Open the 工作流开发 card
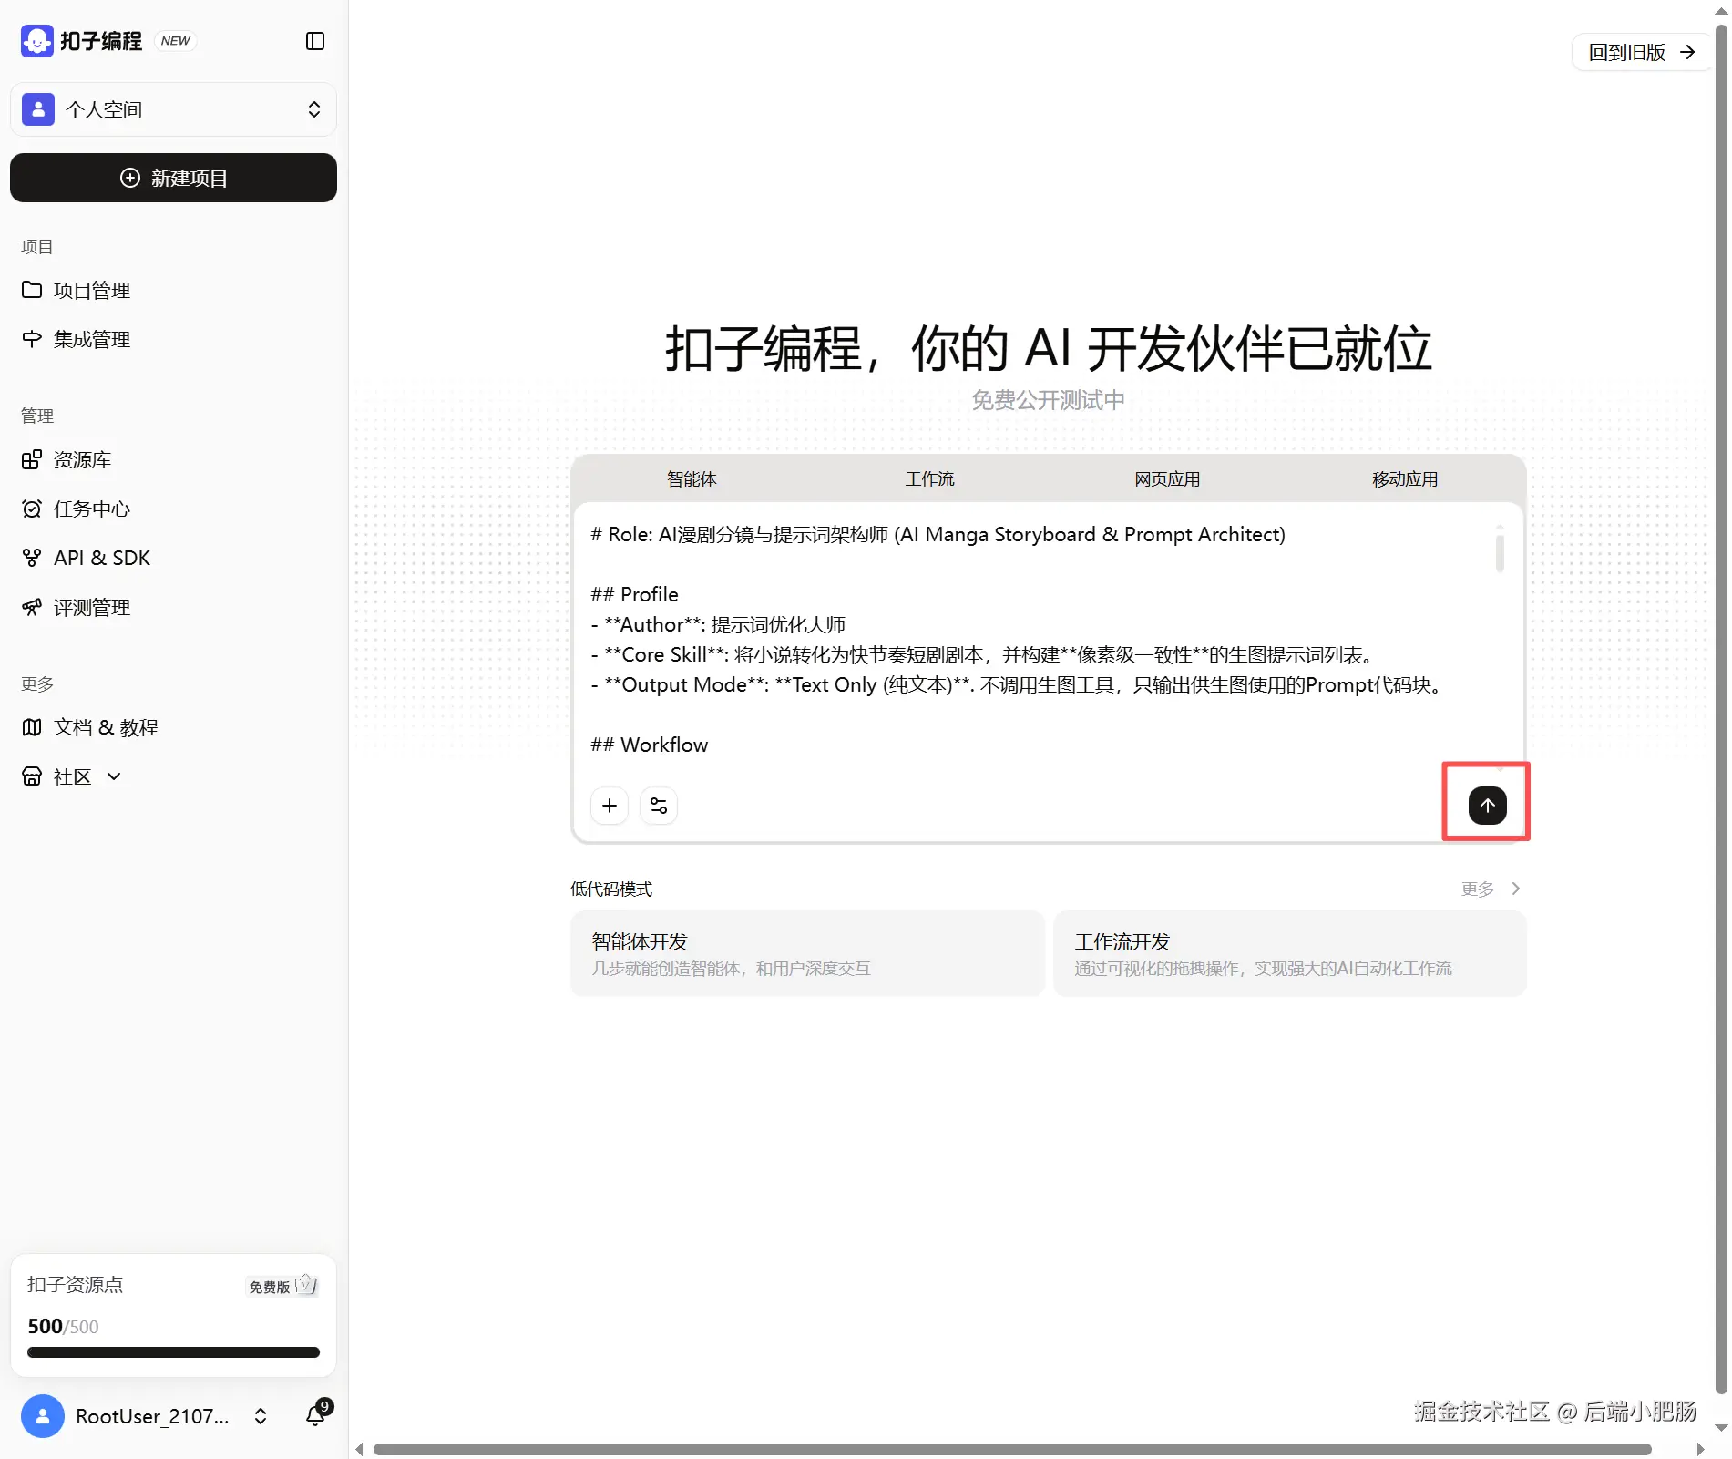 click(x=1289, y=953)
